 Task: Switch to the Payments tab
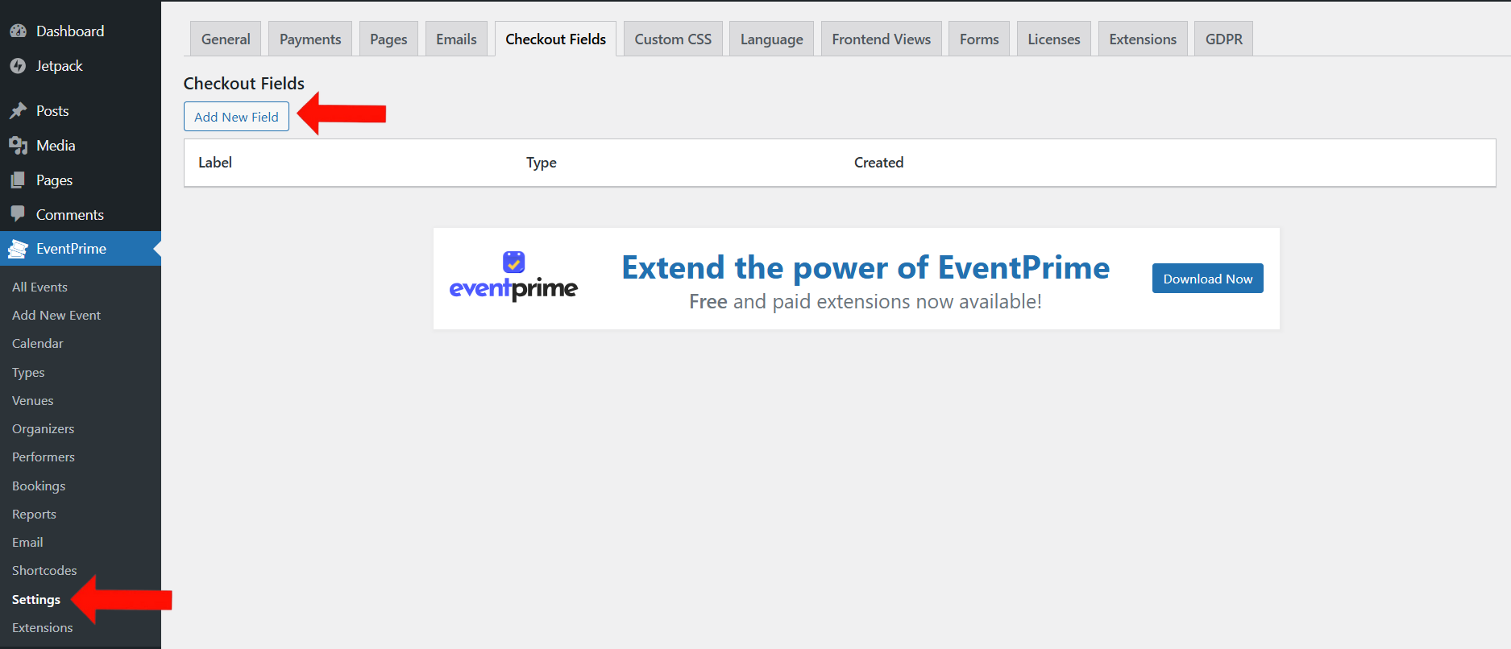click(x=310, y=39)
